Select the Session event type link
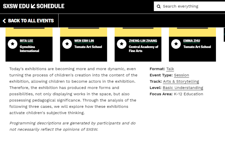Screen dimensions: 225x143 181,75
